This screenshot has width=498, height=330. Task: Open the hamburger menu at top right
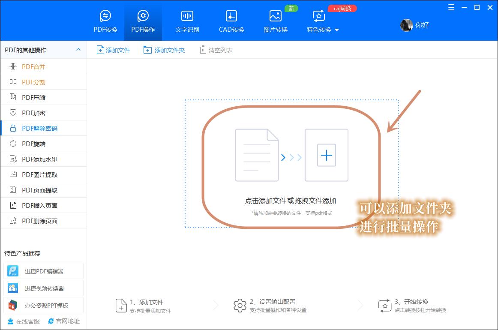[x=450, y=7]
